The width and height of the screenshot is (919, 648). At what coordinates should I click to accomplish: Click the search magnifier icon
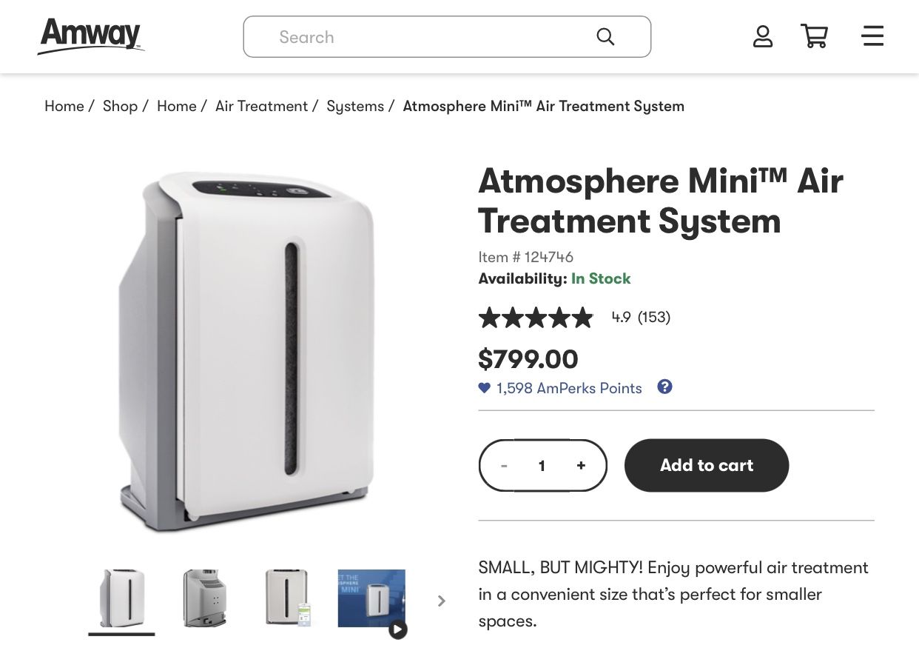coord(605,37)
